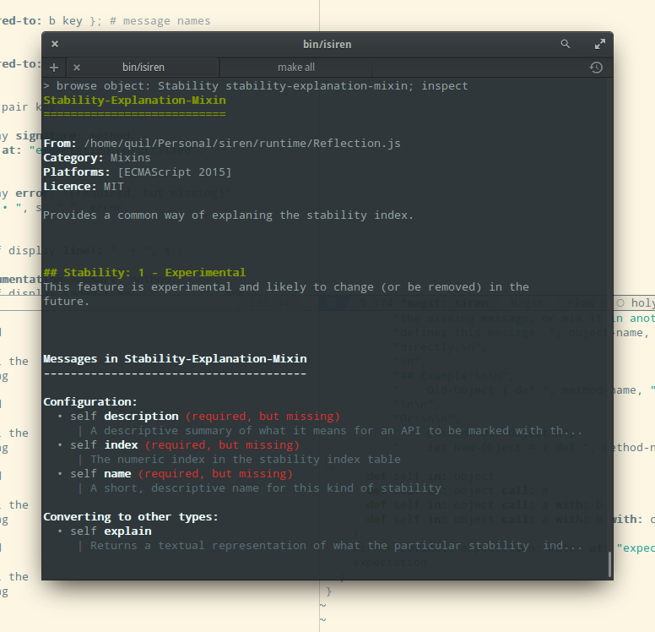Click the Reflection.js file path
This screenshot has height=632, width=655.
point(242,144)
